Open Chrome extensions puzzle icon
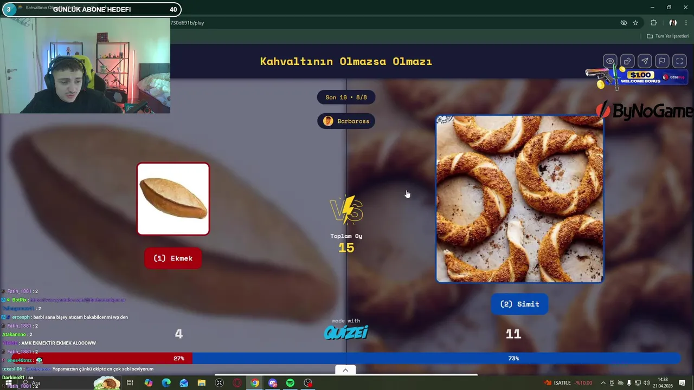 coord(653,23)
